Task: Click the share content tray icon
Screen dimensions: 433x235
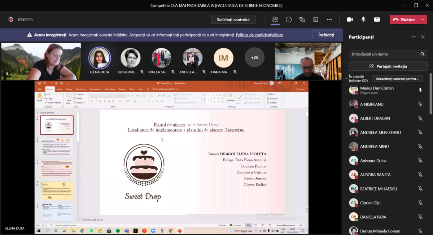Action: coord(377,19)
